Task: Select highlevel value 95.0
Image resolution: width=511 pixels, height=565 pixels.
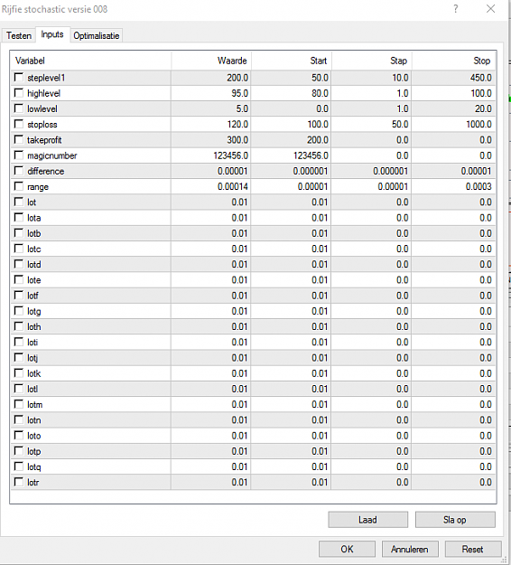Action: [239, 93]
